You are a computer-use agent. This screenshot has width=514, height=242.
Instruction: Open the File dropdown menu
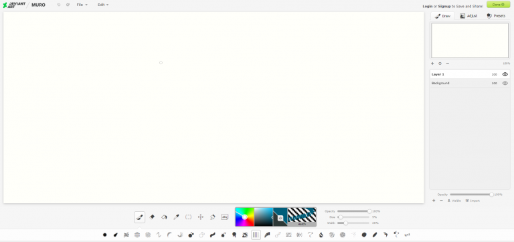click(x=82, y=5)
